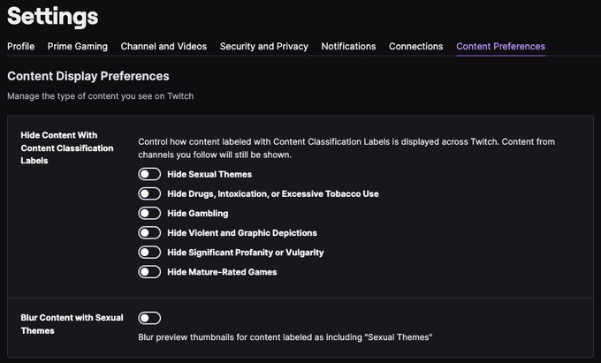Click the 'Hide Violent and Graphic Depictions' text
The width and height of the screenshot is (601, 363).
point(242,233)
